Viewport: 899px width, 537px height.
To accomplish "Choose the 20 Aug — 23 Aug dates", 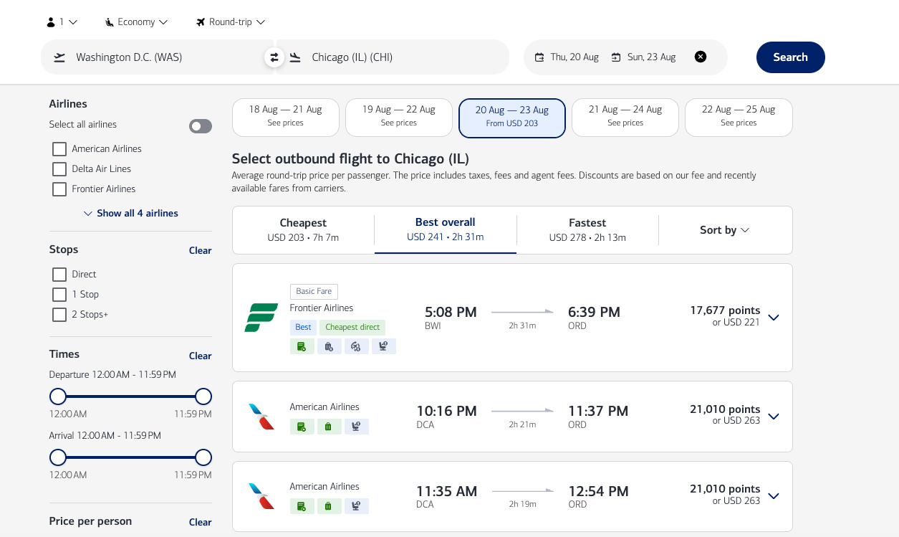I will pyautogui.click(x=512, y=118).
